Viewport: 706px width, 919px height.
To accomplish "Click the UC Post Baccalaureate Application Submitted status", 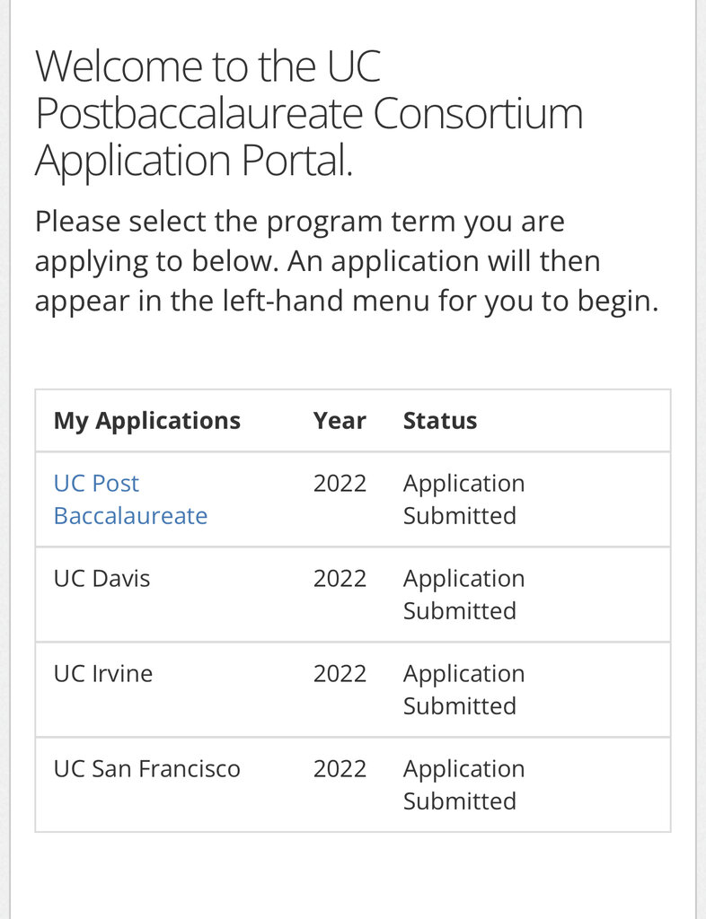I will point(463,500).
